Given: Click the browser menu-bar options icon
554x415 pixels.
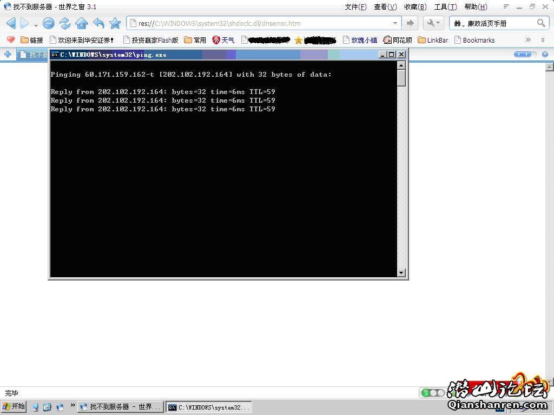Looking at the screenshot, I should (x=506, y=6).
